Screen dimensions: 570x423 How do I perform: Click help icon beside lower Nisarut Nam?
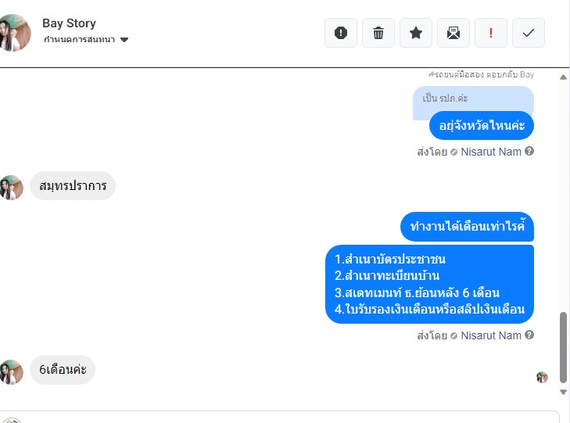pyautogui.click(x=529, y=335)
